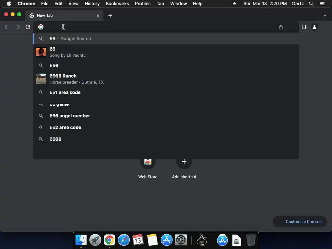Open Customize Chrome
Image resolution: width=332 pixels, height=249 pixels.
click(300, 221)
